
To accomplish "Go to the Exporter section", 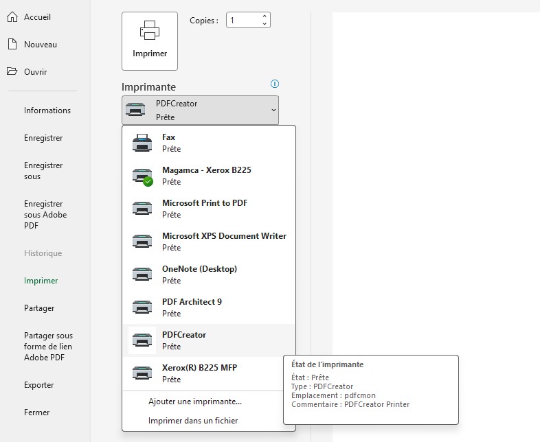I will point(39,385).
